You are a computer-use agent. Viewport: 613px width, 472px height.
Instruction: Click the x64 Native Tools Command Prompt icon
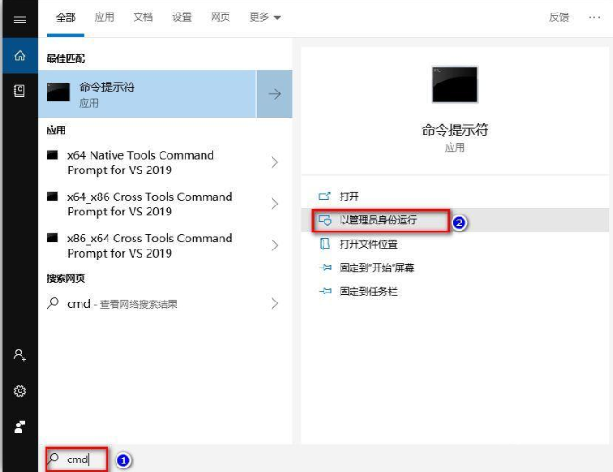point(52,155)
